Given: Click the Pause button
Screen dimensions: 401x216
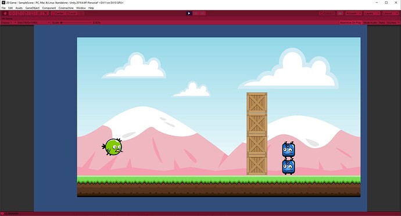Looking at the screenshot, I should pyautogui.click(x=196, y=13).
